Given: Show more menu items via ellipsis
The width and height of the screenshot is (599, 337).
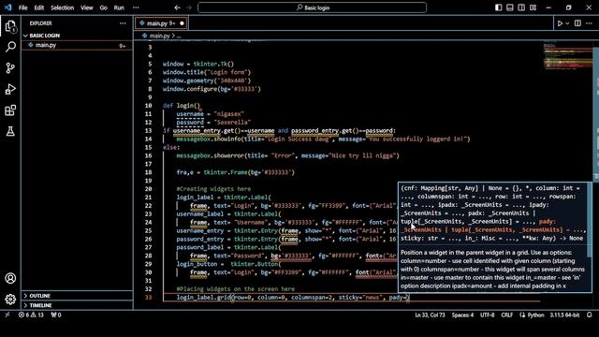Looking at the screenshot, I should [136, 7].
